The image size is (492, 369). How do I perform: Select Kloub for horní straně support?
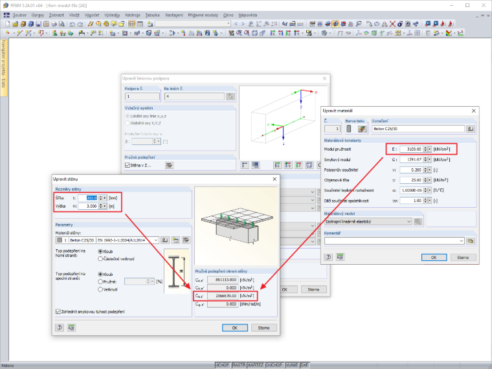tap(105, 251)
